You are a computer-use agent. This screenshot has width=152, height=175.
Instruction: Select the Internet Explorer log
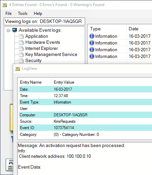[x=42, y=49]
